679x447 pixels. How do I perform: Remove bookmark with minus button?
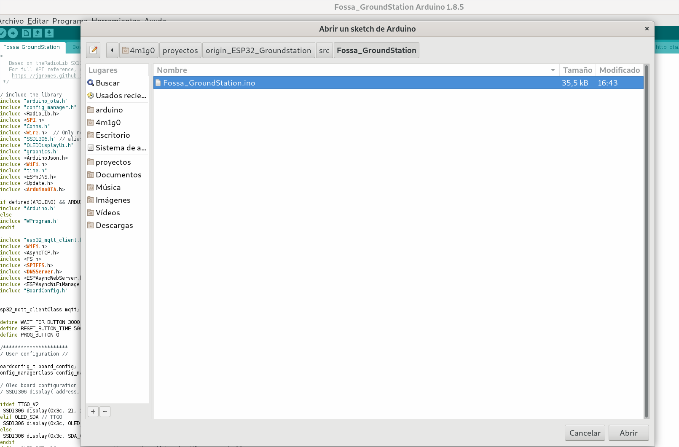coord(105,412)
